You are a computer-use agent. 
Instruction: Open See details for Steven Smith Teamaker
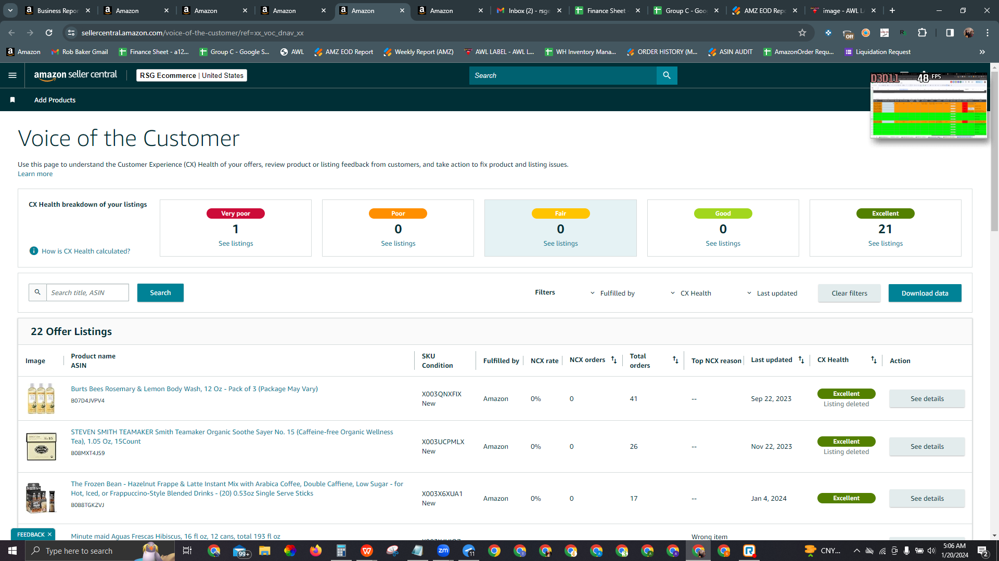pos(927,446)
